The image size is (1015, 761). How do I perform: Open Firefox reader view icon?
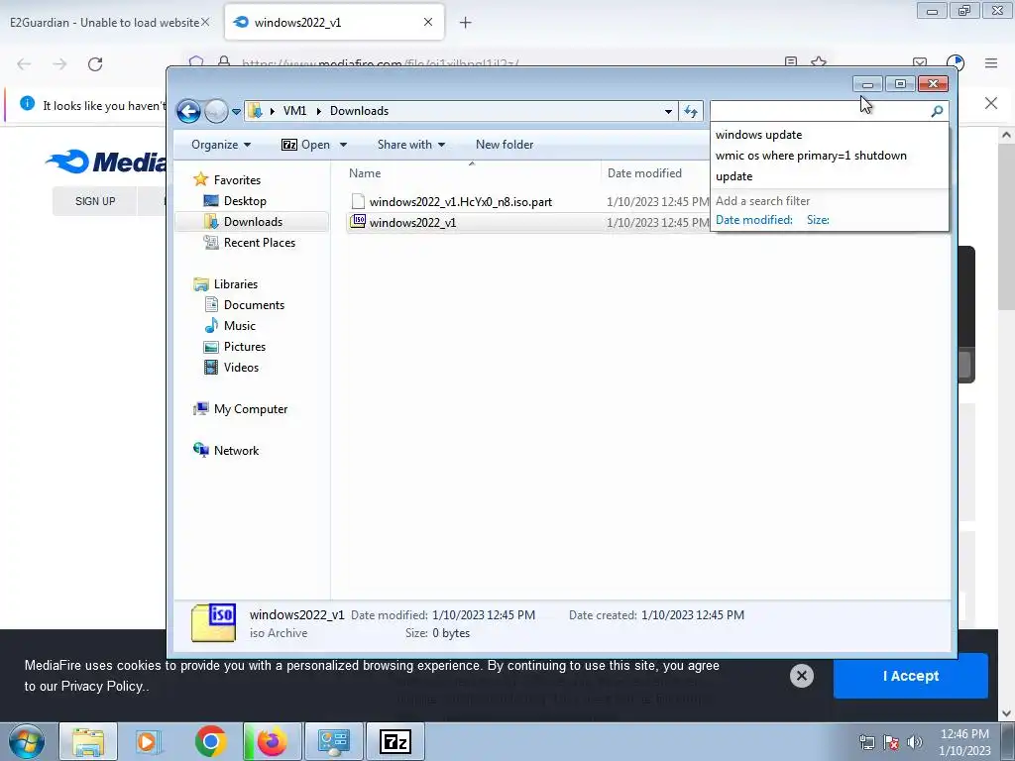(x=790, y=62)
